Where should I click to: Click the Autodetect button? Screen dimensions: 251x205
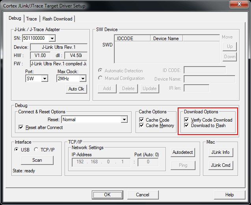click(x=183, y=152)
